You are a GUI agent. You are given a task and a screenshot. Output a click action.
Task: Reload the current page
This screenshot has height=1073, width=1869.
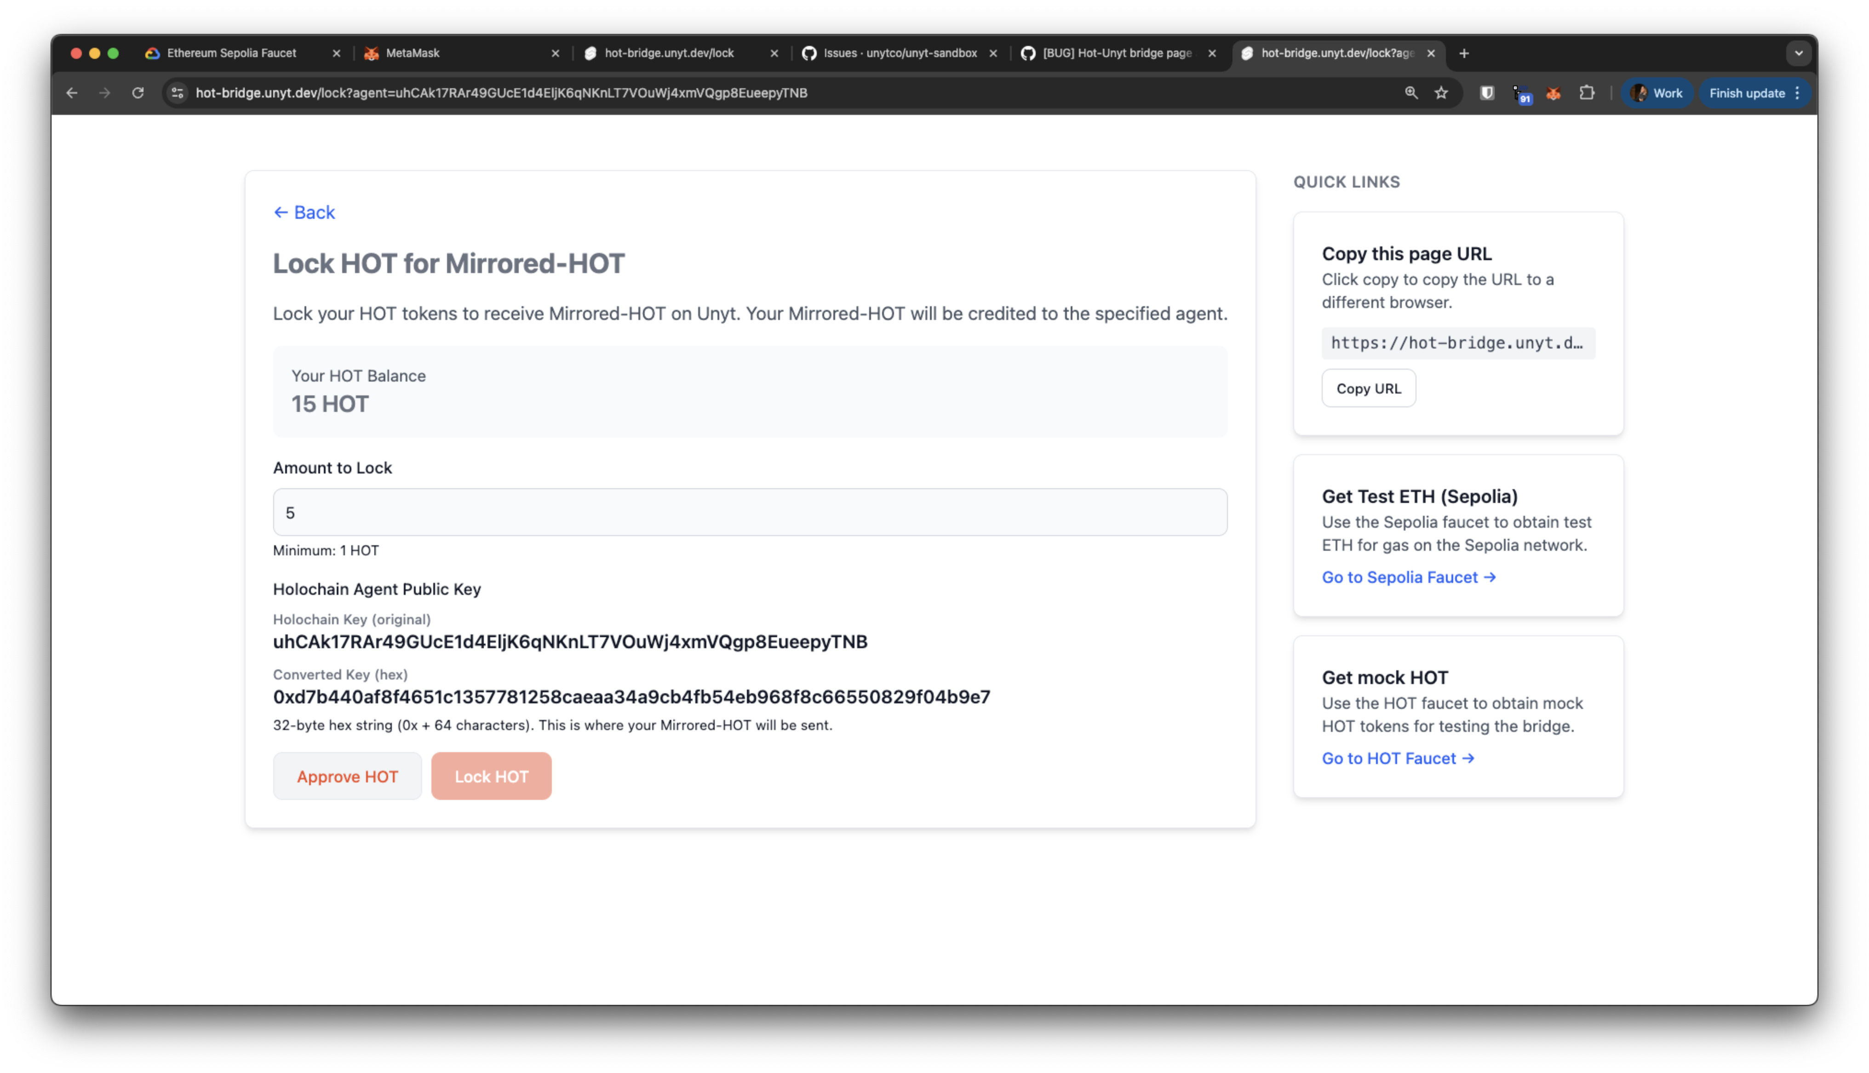138,93
